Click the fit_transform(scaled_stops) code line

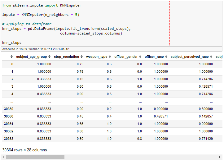coord(66,29)
